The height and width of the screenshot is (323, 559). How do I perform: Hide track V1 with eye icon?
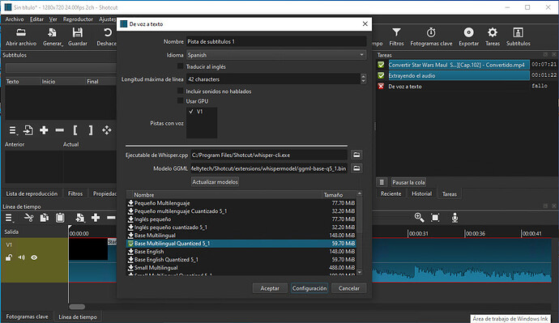[x=34, y=257]
